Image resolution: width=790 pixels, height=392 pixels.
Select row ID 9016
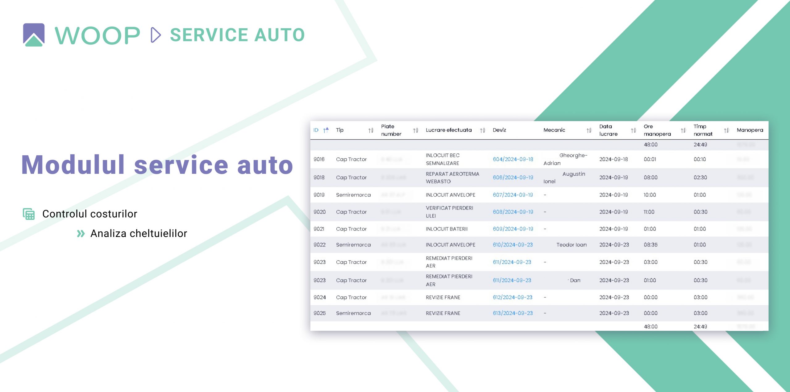[319, 159]
